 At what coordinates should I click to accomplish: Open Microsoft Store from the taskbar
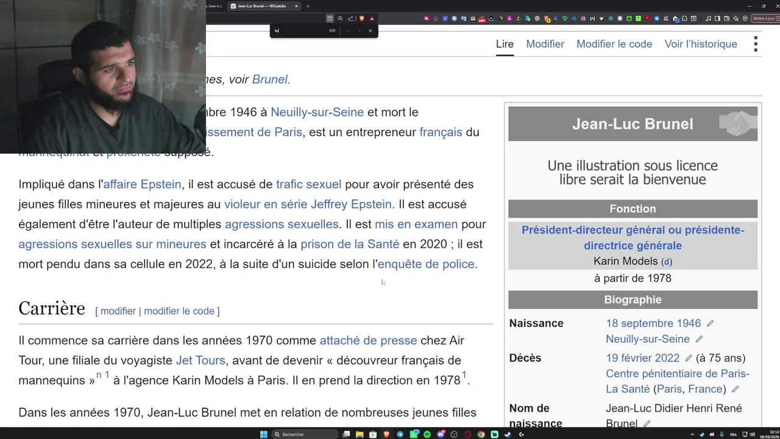click(x=373, y=434)
